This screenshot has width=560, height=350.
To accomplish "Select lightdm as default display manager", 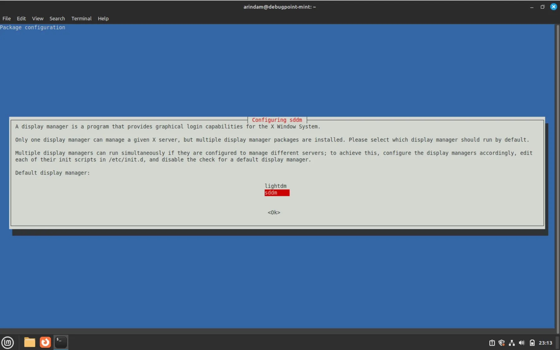I will pos(275,186).
